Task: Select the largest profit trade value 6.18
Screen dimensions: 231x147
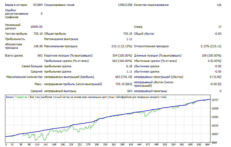Action: pyautogui.click(x=129, y=66)
